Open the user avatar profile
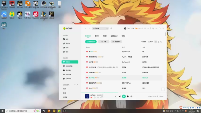 click(125, 28)
